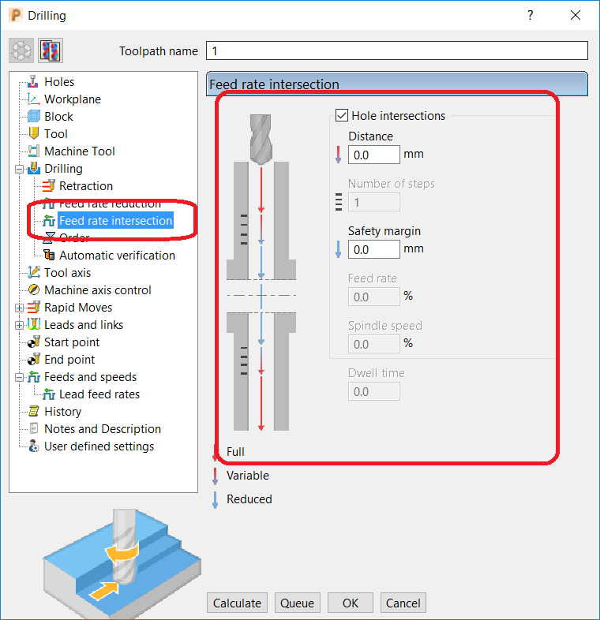Image resolution: width=600 pixels, height=620 pixels.
Task: Click the Variable legend label
Action: click(248, 476)
